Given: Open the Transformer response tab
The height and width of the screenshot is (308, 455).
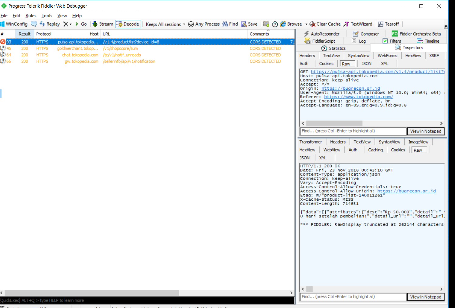Looking at the screenshot, I should click(310, 142).
